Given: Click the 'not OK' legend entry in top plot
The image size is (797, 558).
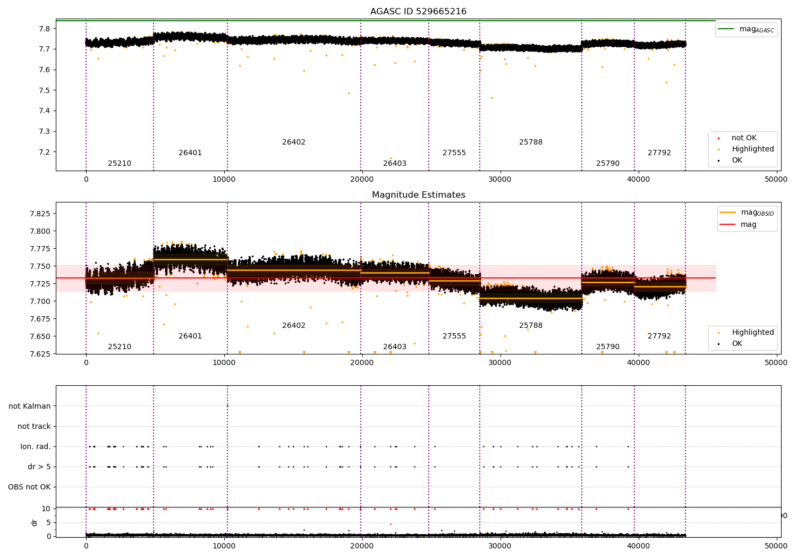Looking at the screenshot, I should click(x=744, y=138).
